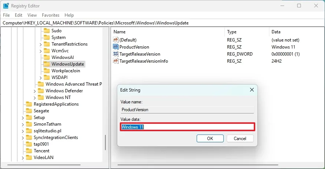Open the File menu

tap(6, 15)
